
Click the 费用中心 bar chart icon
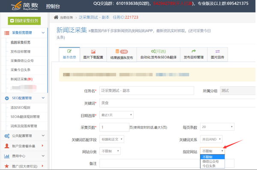pyautogui.click(x=7, y=156)
